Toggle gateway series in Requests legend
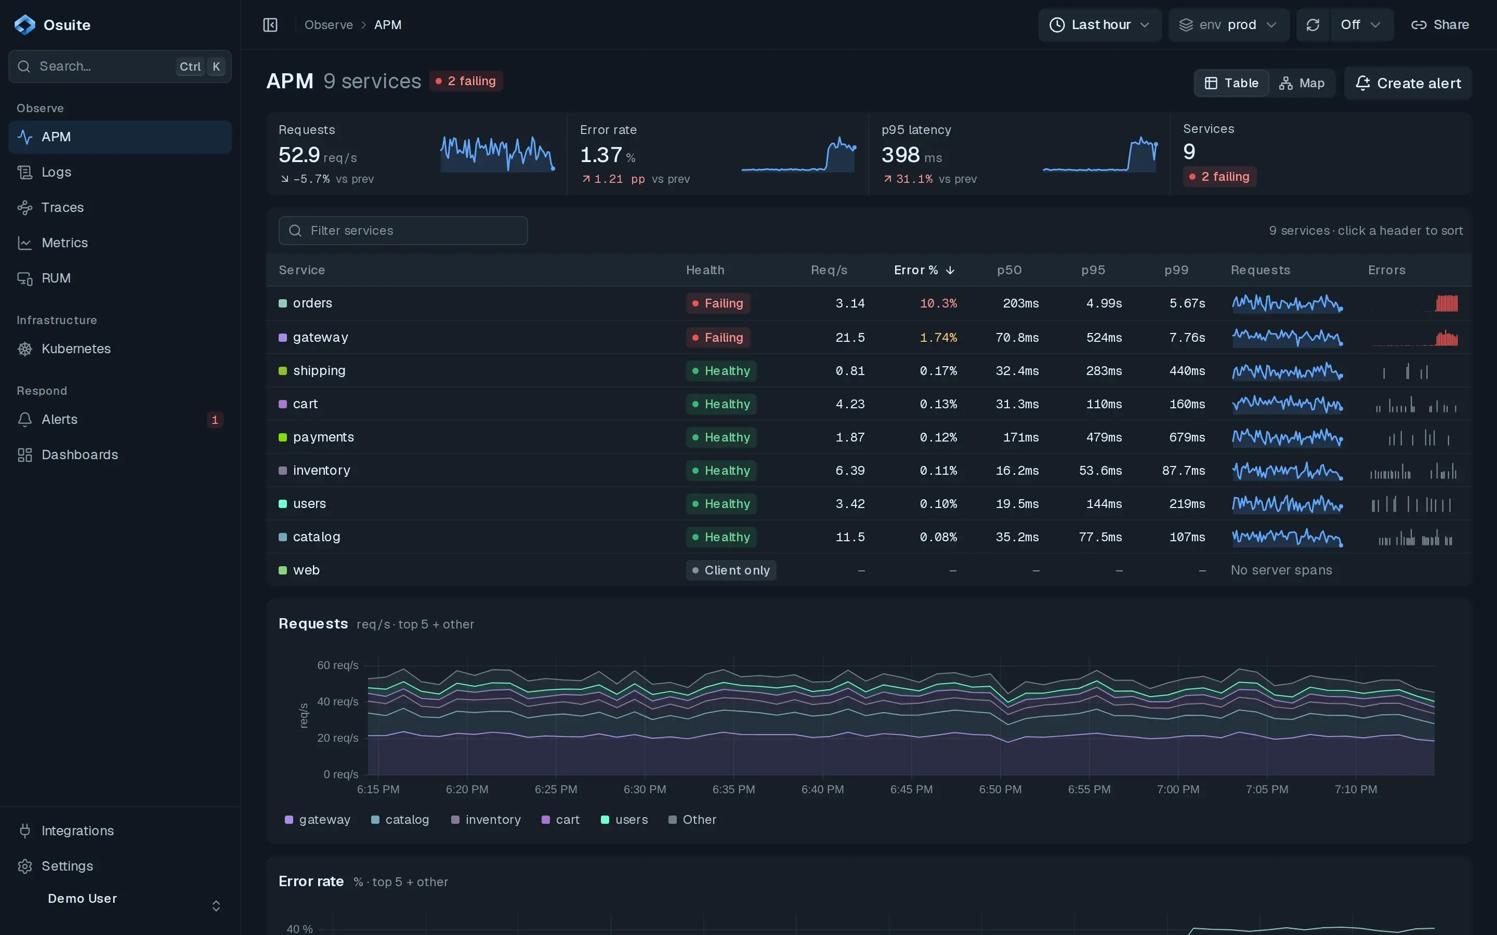 click(x=318, y=819)
